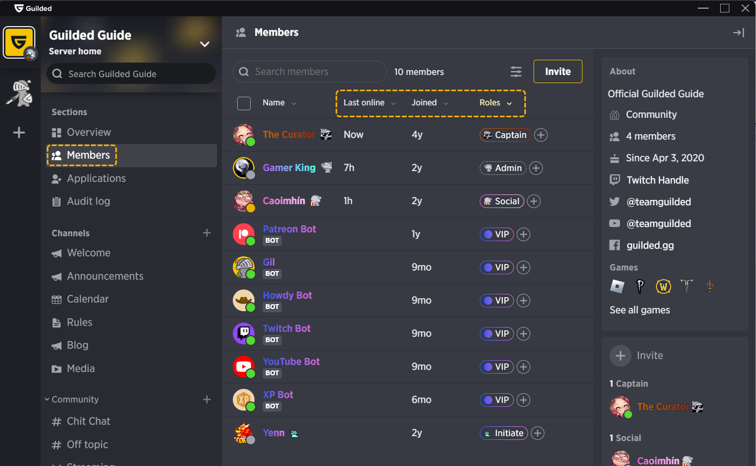Viewport: 756px width, 466px height.
Task: Create a channel via the Channels plus icon
Action: pos(207,232)
